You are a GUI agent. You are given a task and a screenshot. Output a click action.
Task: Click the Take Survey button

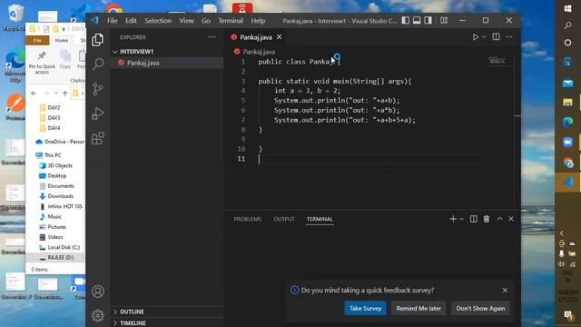tap(365, 308)
